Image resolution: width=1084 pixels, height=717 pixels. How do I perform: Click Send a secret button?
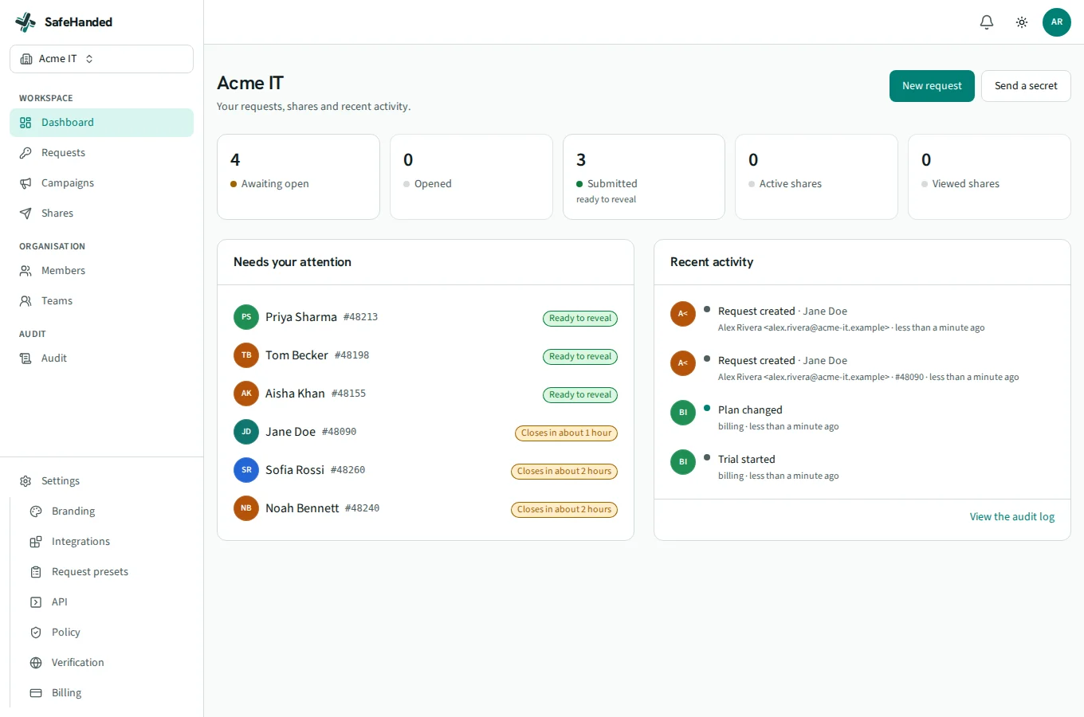1026,86
